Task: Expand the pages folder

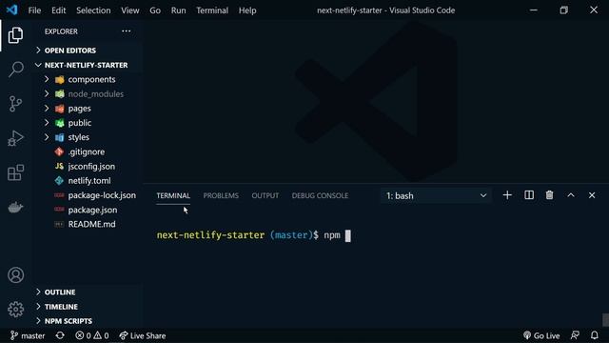Action: coord(87,108)
